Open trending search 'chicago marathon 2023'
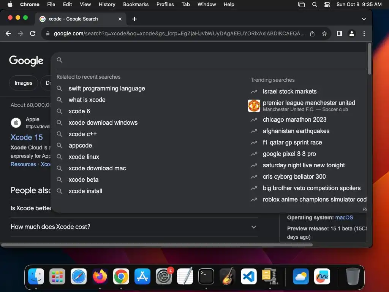 coord(294,120)
